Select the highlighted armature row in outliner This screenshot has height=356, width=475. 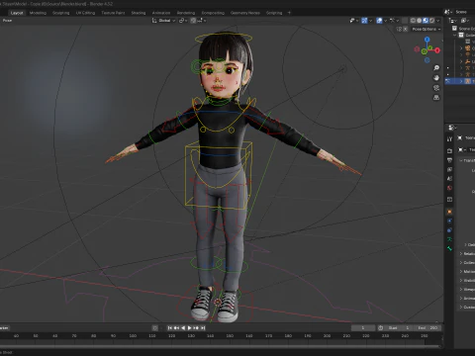(x=460, y=81)
